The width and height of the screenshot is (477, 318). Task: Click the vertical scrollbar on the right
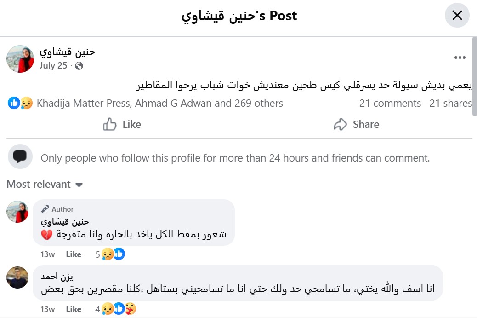[475, 76]
